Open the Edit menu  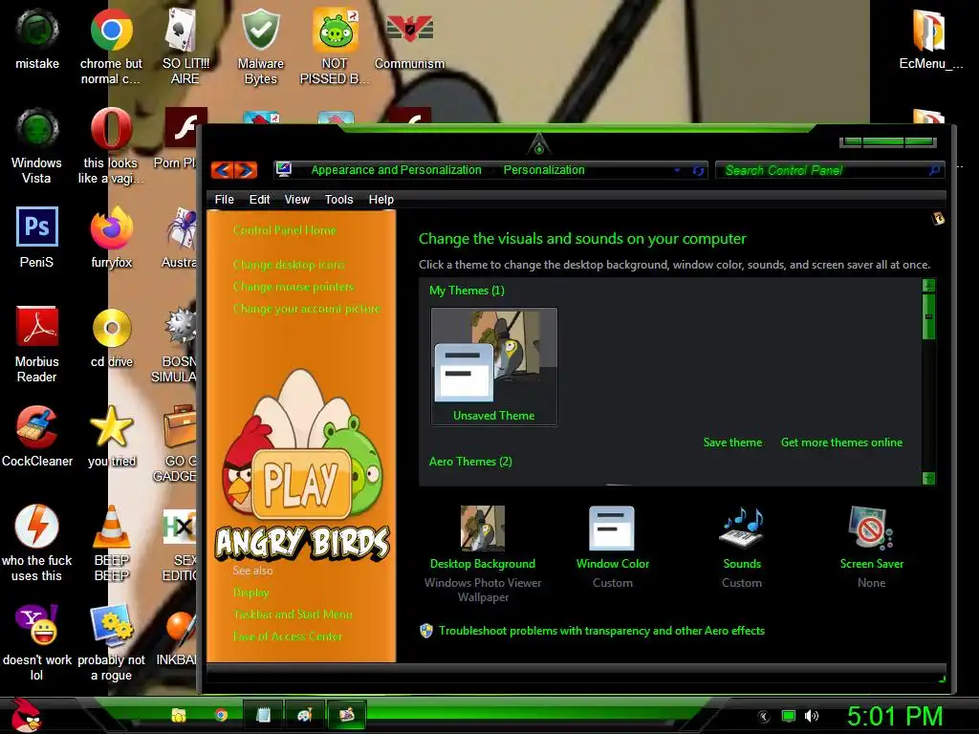(x=259, y=199)
